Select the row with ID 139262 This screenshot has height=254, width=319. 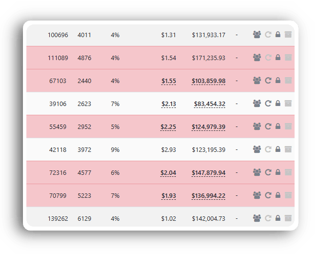[x=58, y=218]
